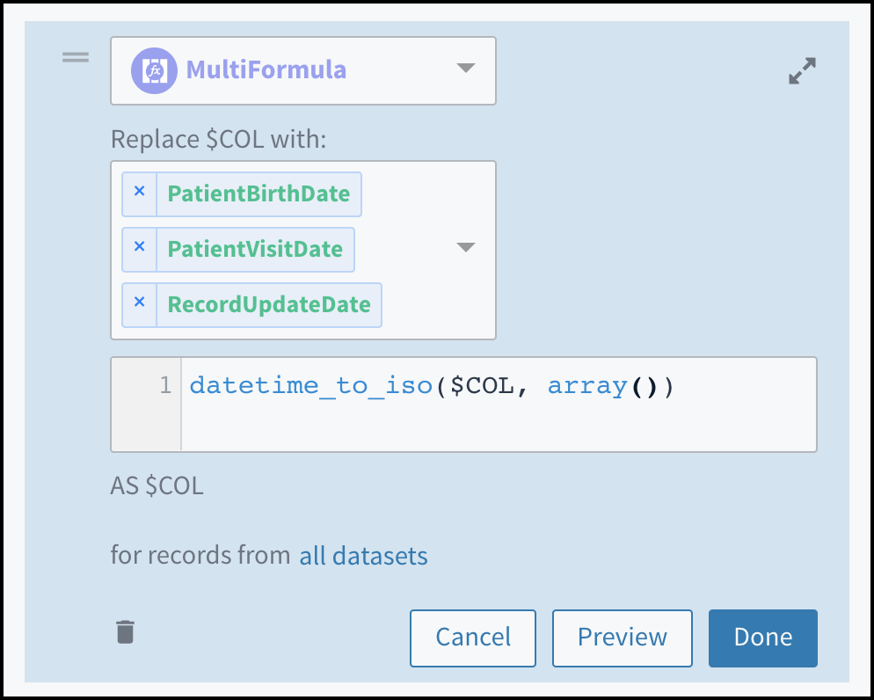Remove the PatientBirthDate column tag

(139, 193)
